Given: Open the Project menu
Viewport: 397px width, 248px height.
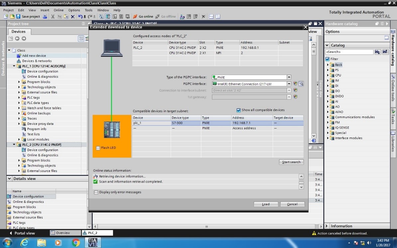Looking at the screenshot, I should coord(8,10).
